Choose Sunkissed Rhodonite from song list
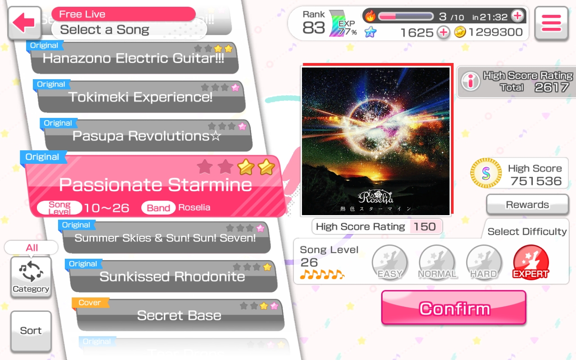Viewport: 576px width, 360px height. coord(173,276)
